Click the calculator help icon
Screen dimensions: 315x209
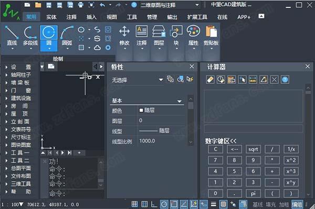285,80
